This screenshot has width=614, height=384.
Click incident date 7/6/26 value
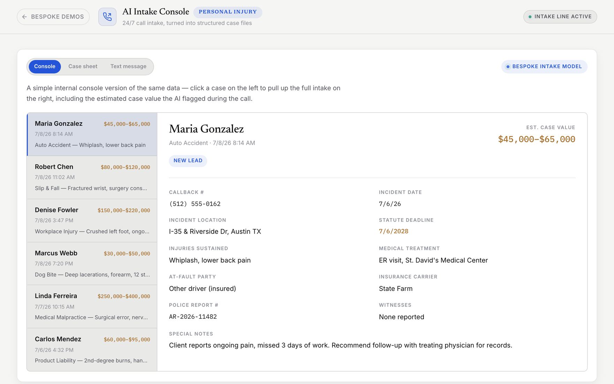390,204
